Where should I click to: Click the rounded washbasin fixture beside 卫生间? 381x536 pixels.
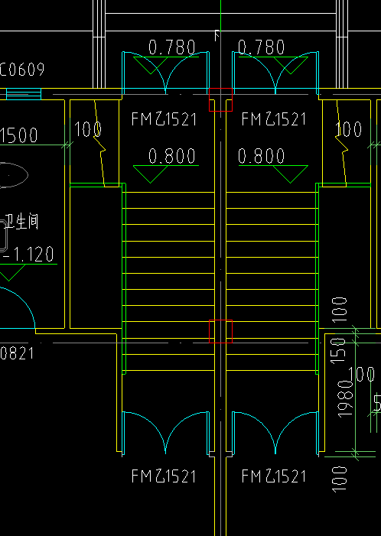(x=3, y=235)
